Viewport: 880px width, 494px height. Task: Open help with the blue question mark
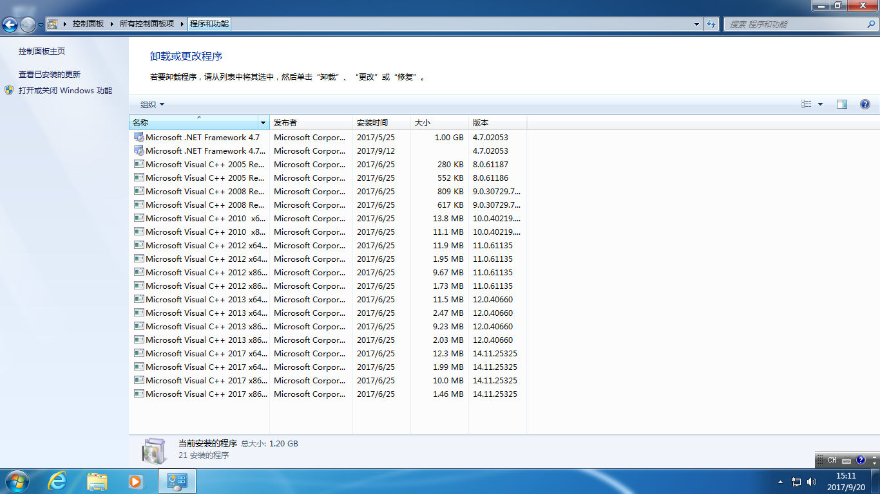point(865,104)
